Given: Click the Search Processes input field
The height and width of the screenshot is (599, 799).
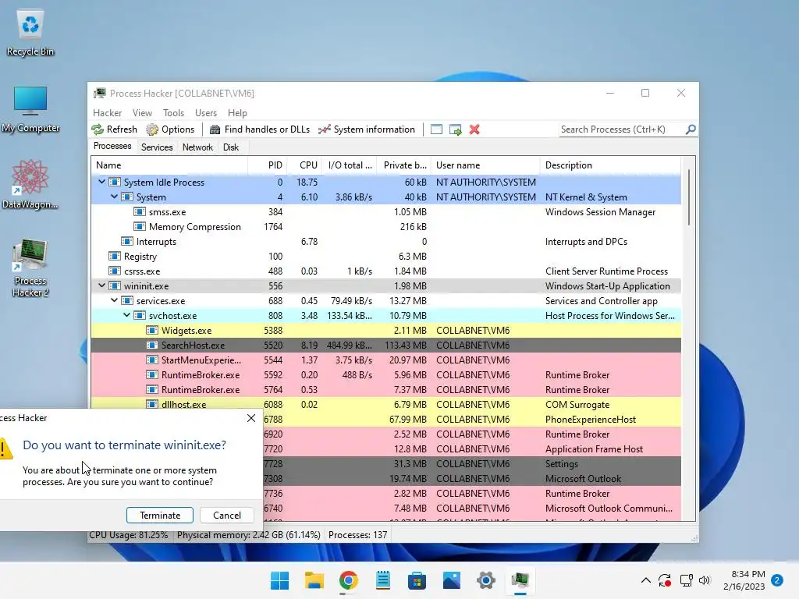Looking at the screenshot, I should [620, 129].
